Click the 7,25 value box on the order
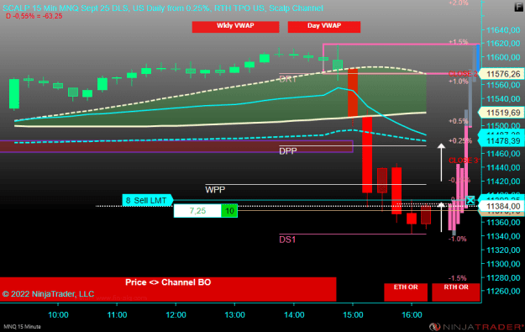Viewport: 525px width, 332px height. (197, 211)
